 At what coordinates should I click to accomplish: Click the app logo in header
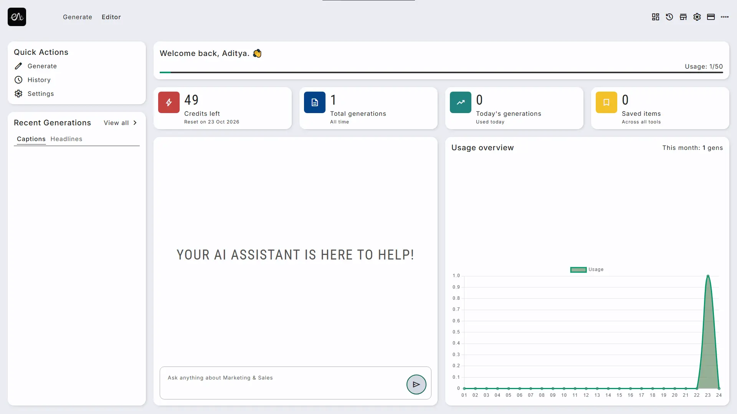[x=17, y=17]
